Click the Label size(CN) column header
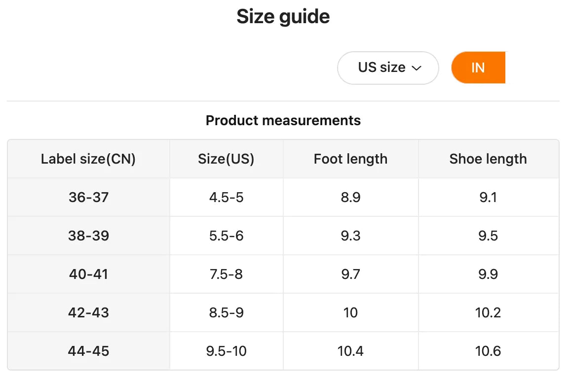This screenshot has height=377, width=570. [x=88, y=159]
